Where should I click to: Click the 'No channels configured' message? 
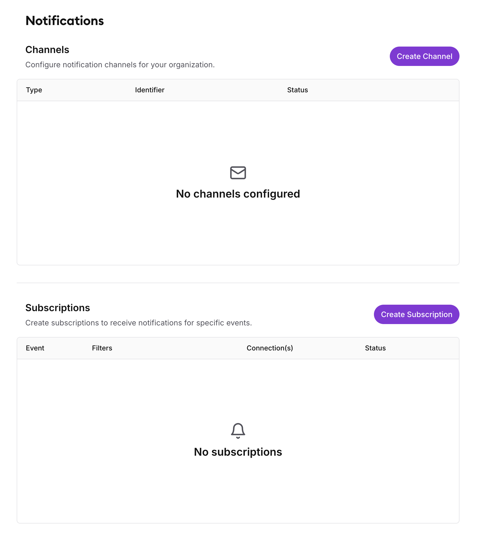point(238,194)
